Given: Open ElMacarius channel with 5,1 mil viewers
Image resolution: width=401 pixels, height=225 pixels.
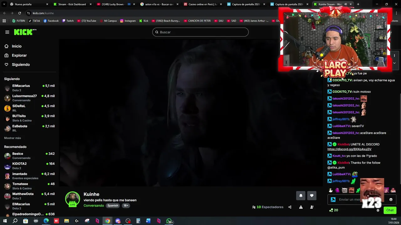Looking at the screenshot, I should (29, 88).
